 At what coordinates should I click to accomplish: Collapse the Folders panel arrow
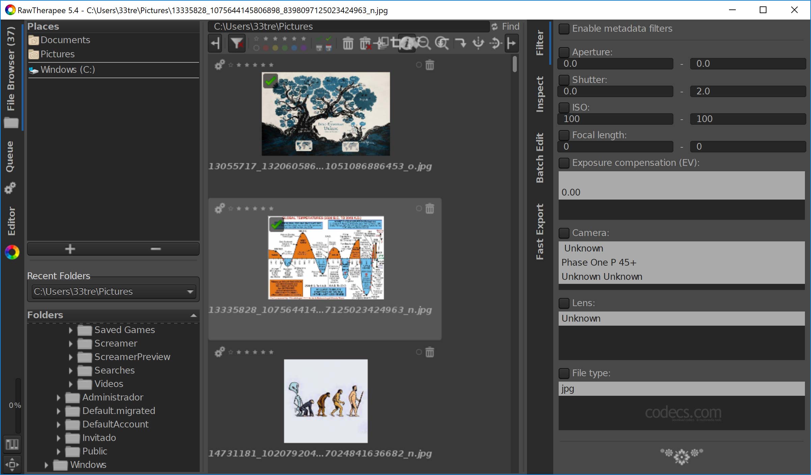point(194,316)
